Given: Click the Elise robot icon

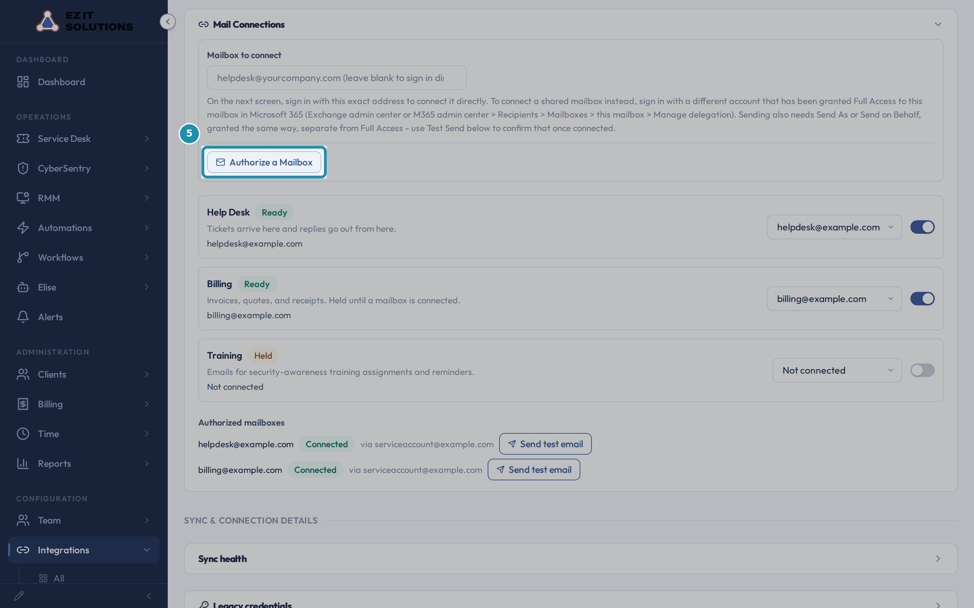Looking at the screenshot, I should 23,287.
